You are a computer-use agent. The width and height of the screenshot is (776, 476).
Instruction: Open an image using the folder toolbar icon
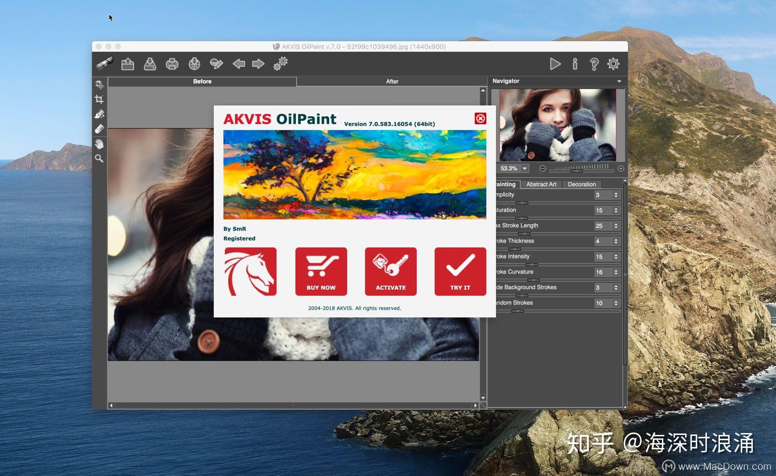[127, 63]
